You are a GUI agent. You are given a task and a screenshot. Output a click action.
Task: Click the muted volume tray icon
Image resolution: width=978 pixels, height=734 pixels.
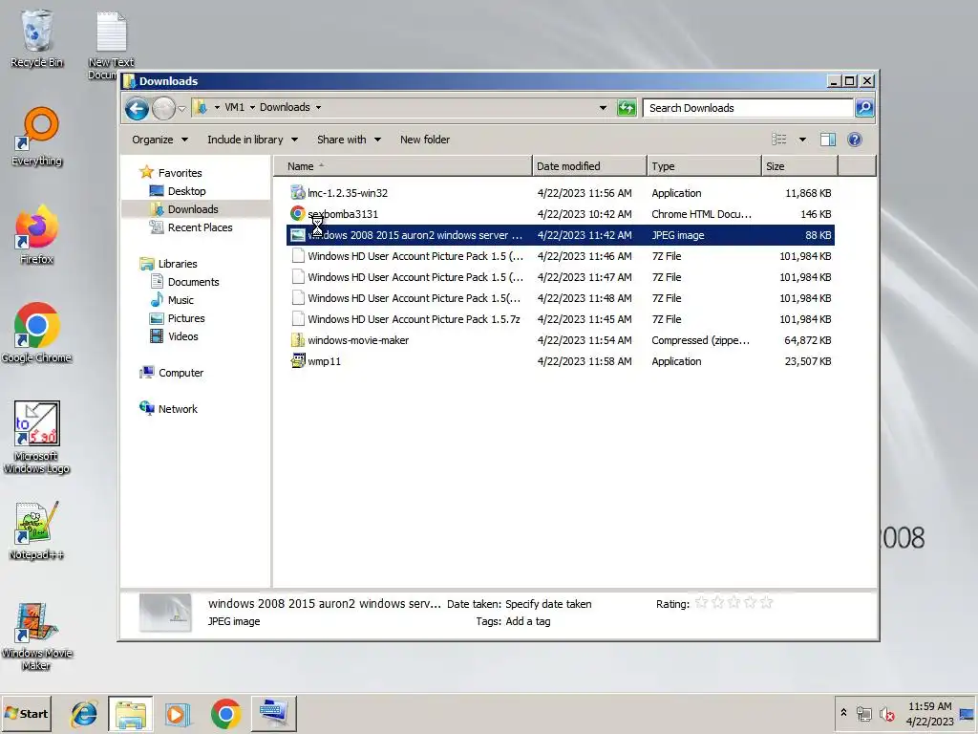click(886, 713)
